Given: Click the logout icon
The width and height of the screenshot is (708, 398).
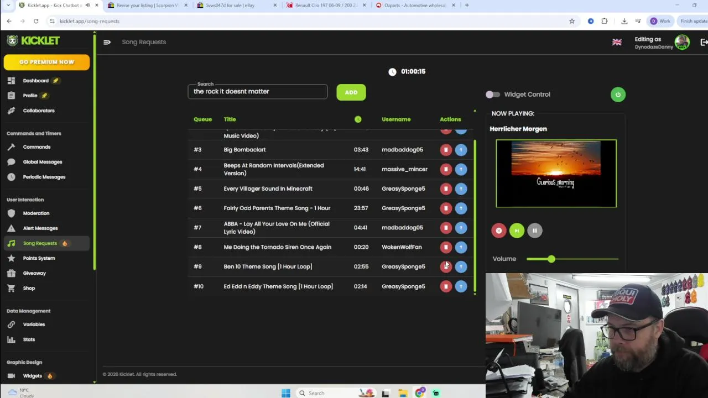Looking at the screenshot, I should click(x=704, y=42).
